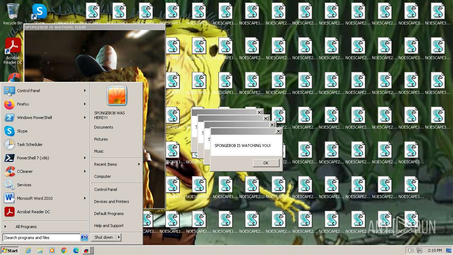
Task: Close the frontmost SPONGEBOB IS WATCHING YOU dialog
Action: pos(279,131)
